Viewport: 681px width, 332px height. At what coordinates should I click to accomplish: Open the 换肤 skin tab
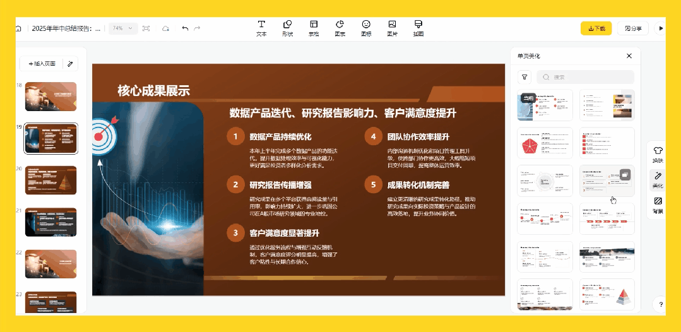pos(658,155)
